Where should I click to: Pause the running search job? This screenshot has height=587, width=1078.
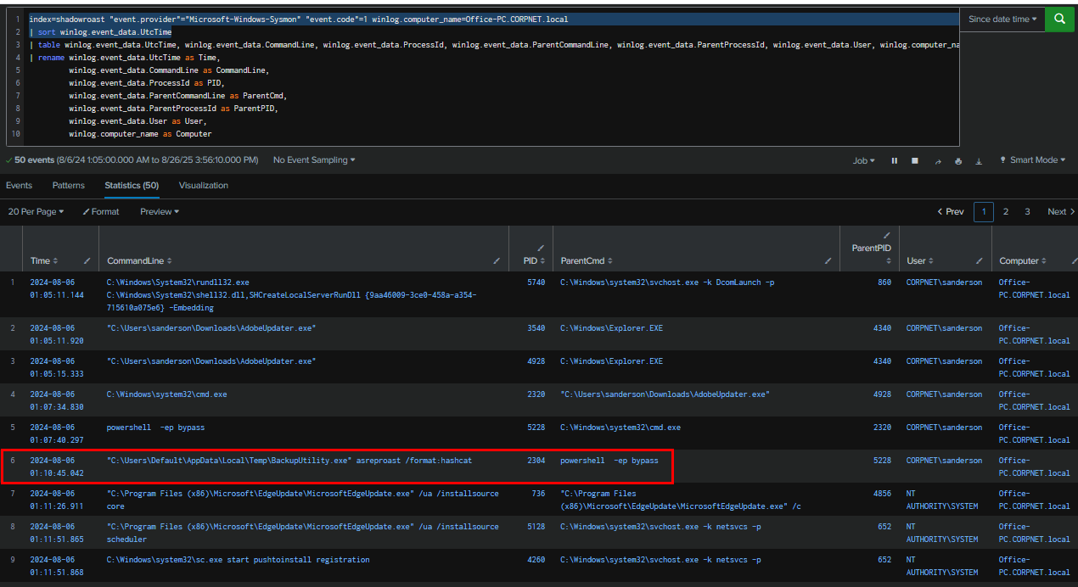[x=894, y=160]
